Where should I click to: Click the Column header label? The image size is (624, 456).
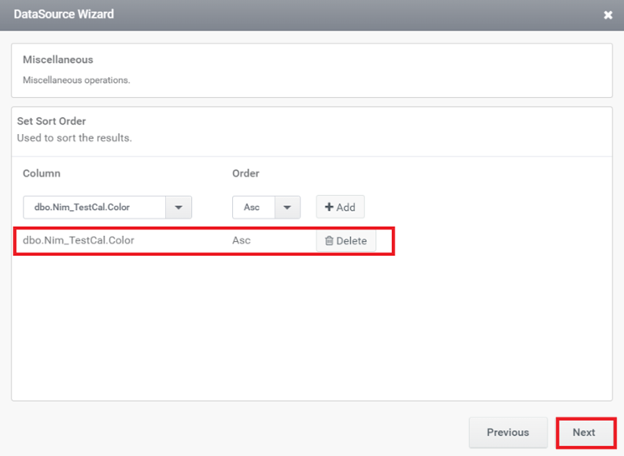pos(41,173)
